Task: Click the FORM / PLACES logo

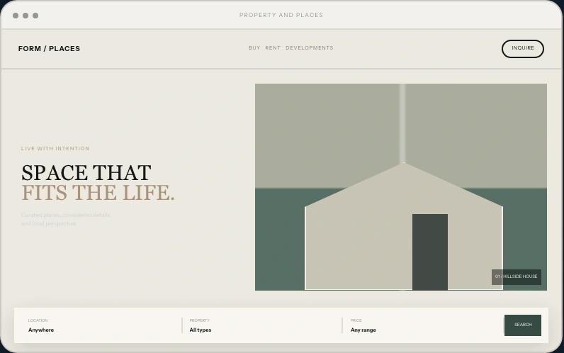Action: (x=50, y=49)
